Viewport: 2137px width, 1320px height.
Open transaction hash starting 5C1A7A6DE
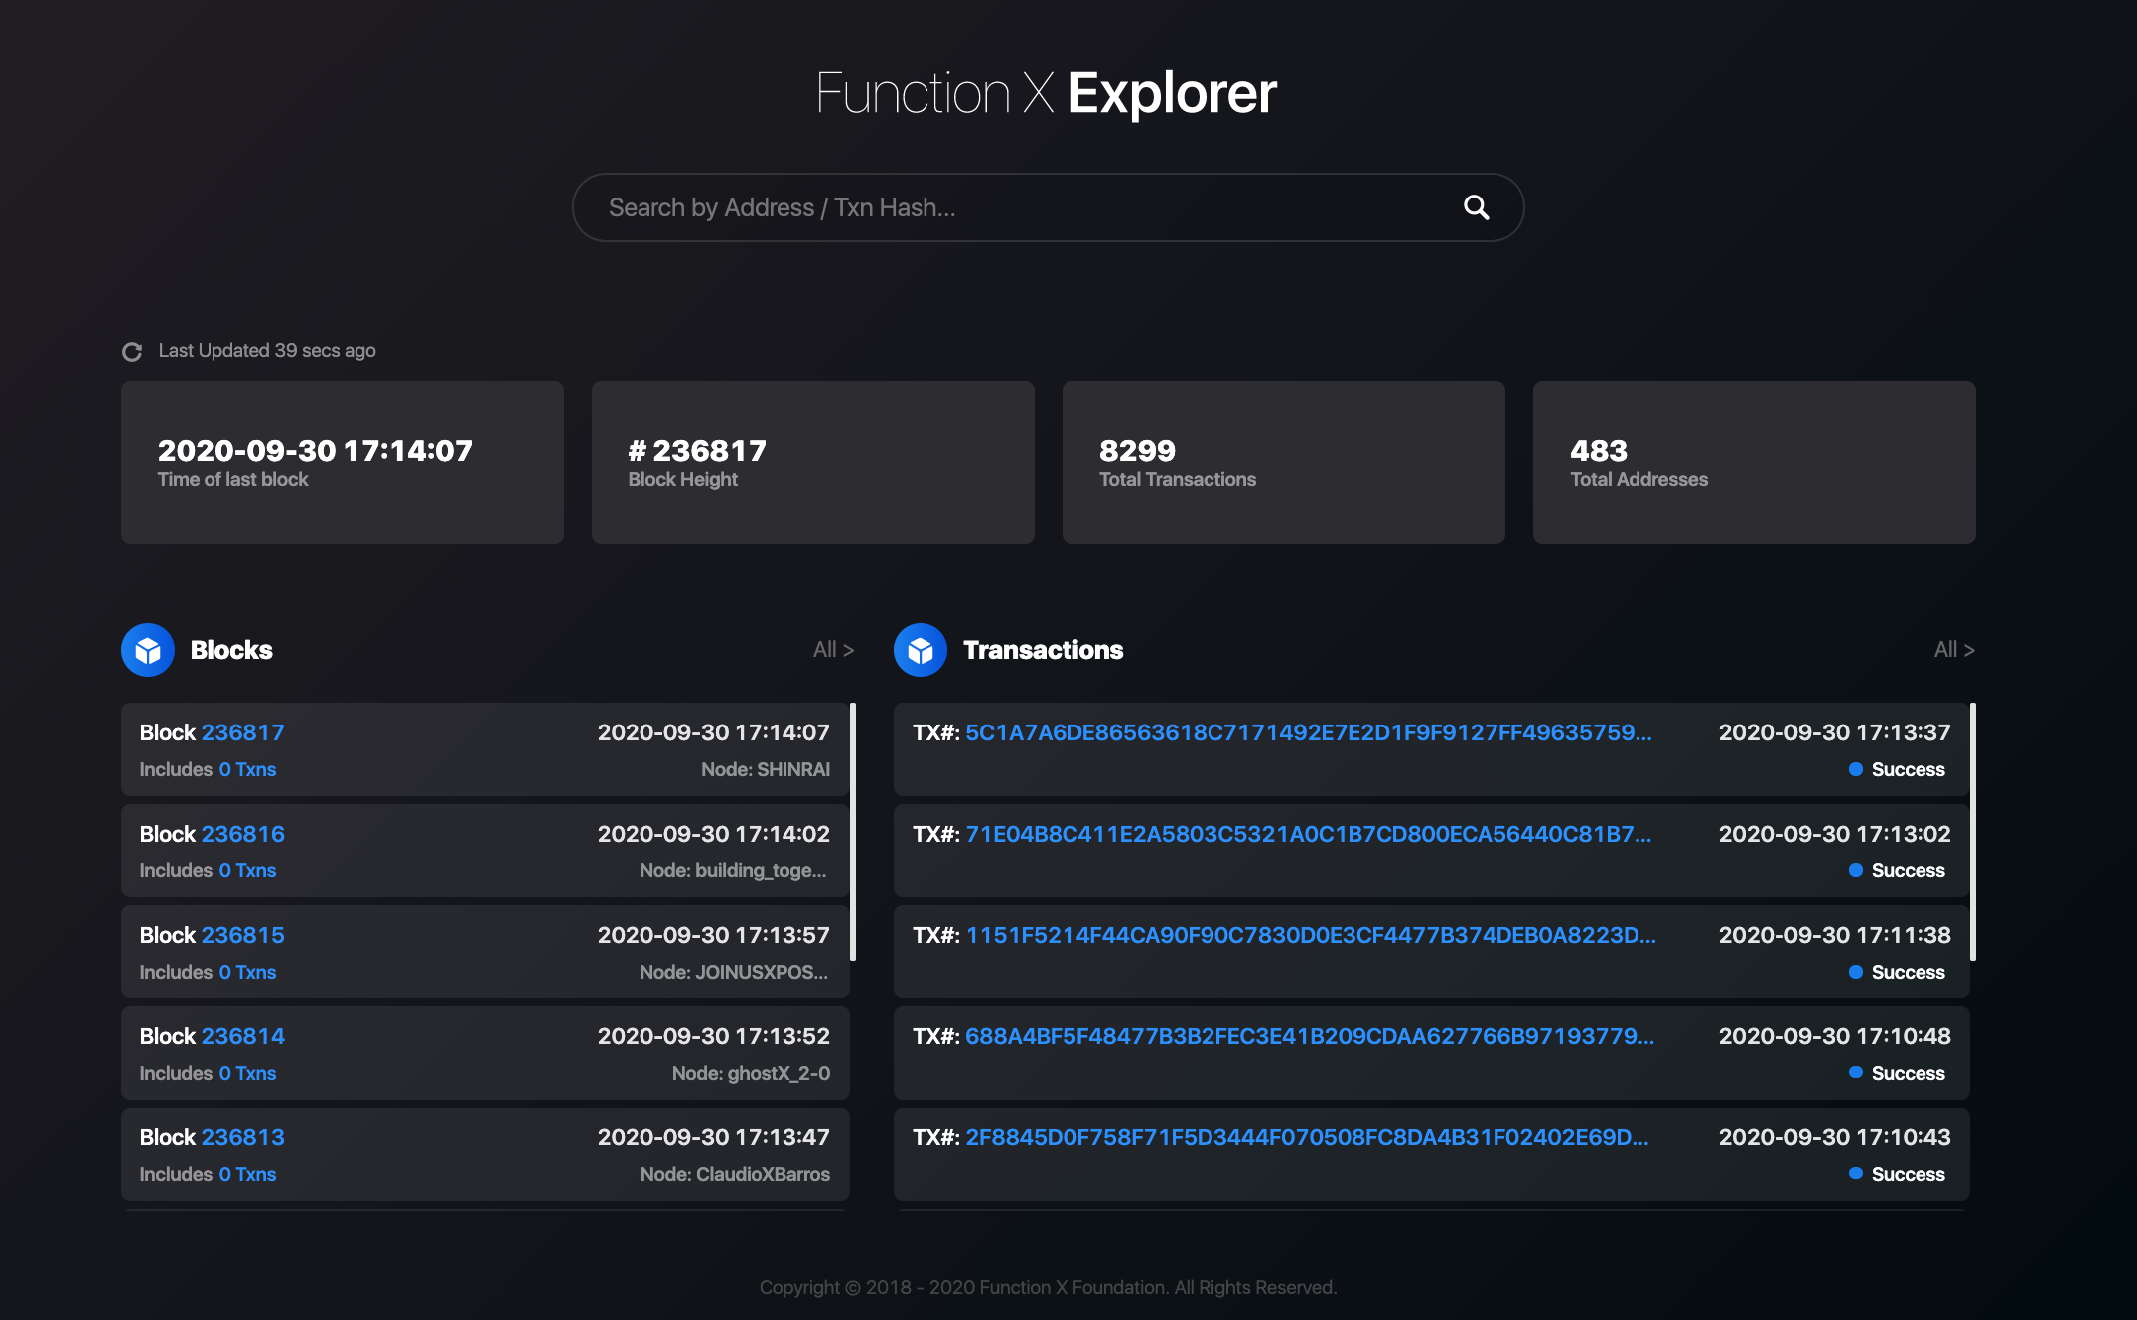1309,732
